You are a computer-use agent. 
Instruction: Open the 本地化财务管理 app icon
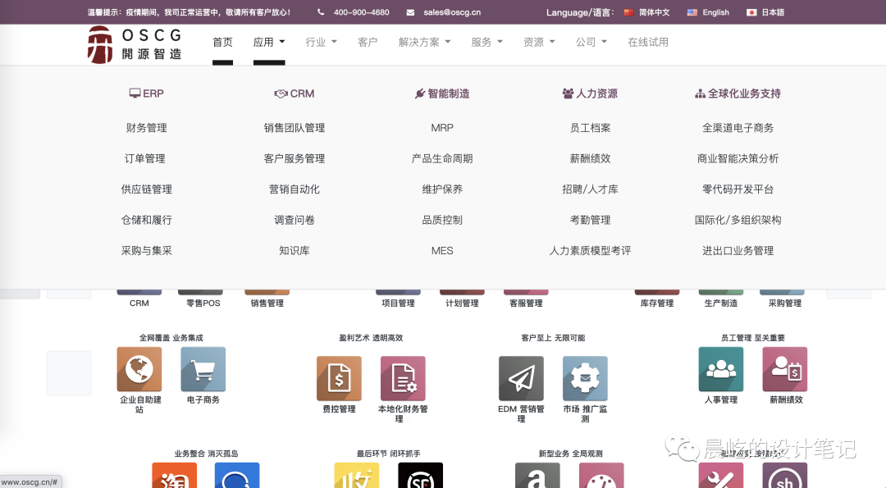[403, 378]
